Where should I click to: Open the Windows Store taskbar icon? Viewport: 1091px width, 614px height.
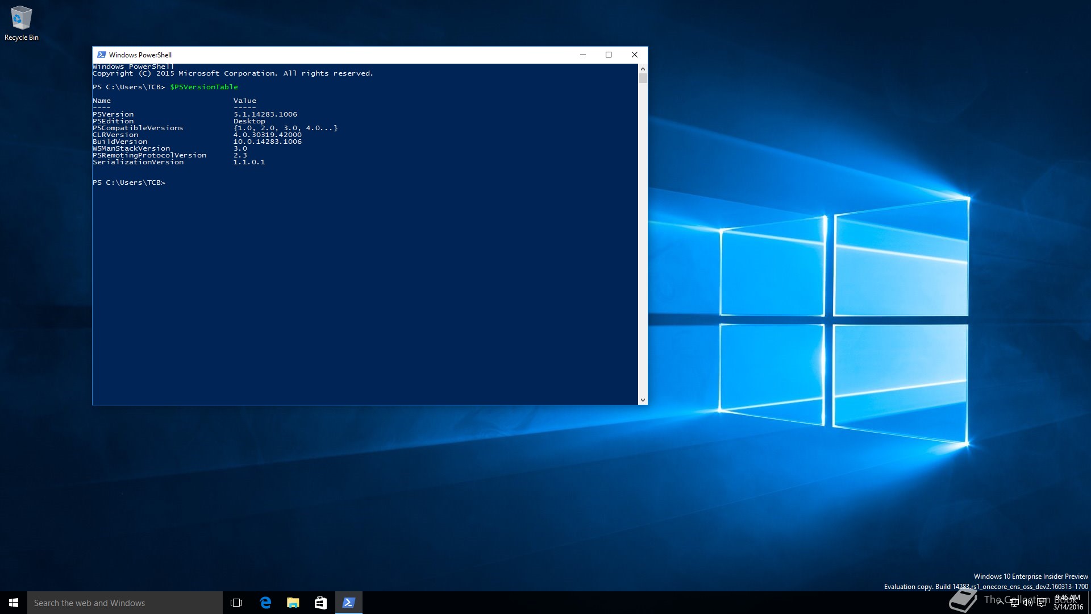click(320, 603)
